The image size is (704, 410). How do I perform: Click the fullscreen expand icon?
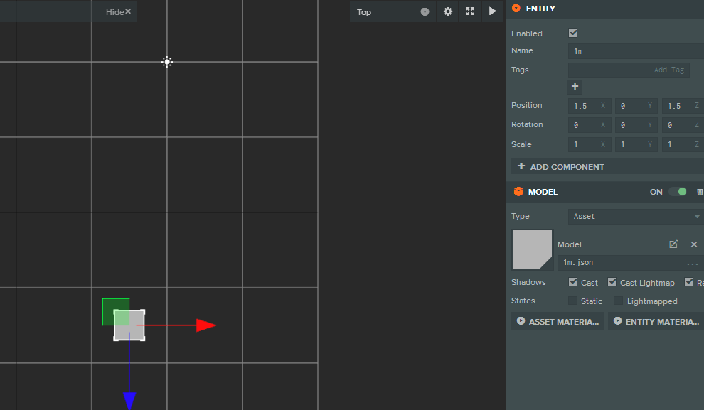coord(470,11)
